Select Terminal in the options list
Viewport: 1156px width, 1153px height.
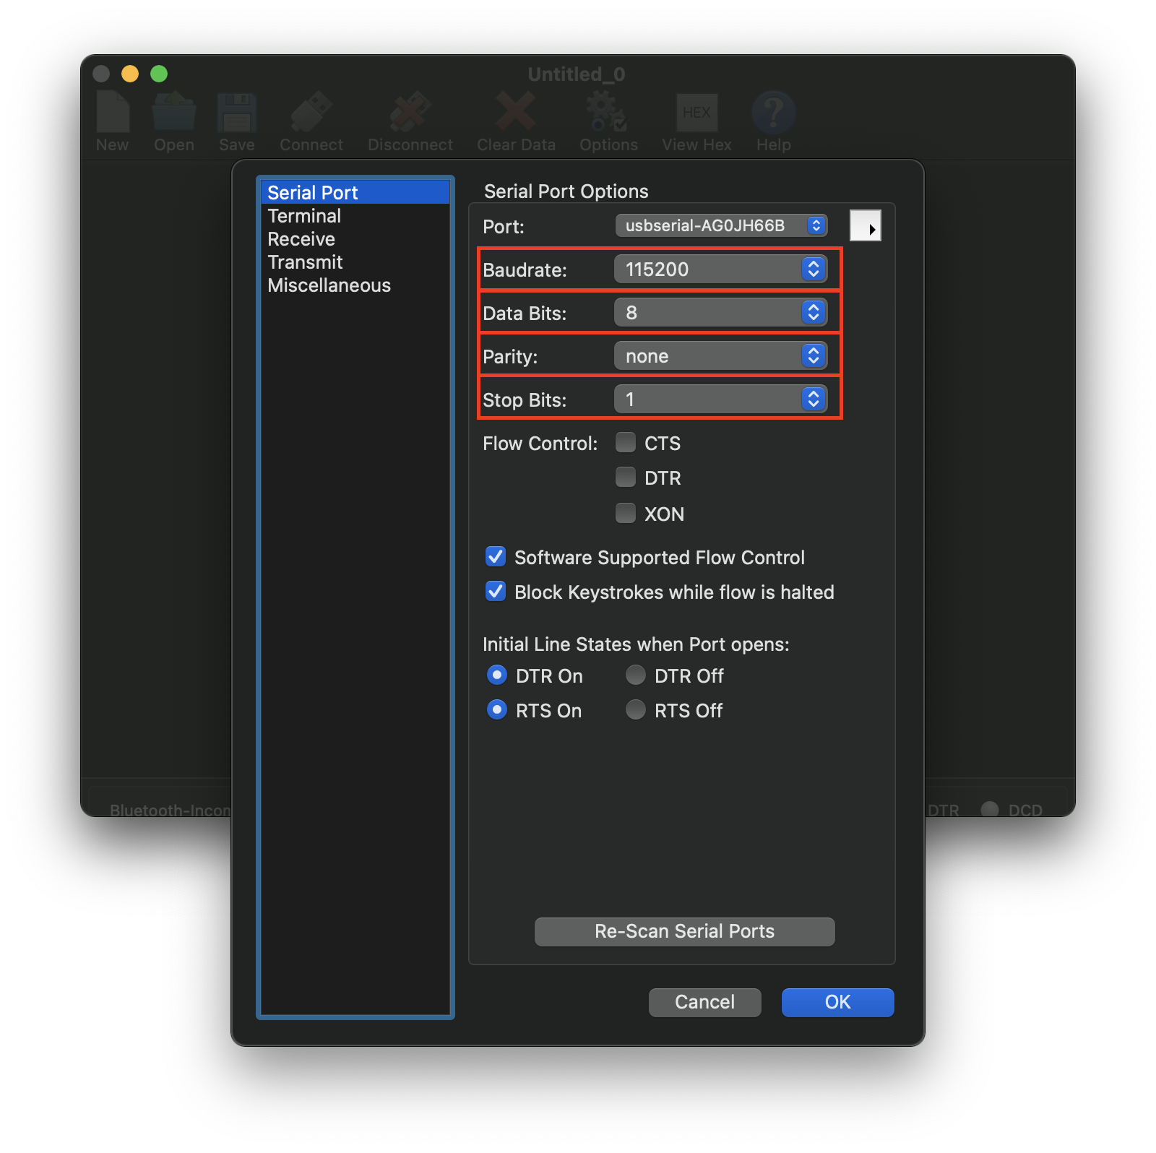click(x=304, y=216)
